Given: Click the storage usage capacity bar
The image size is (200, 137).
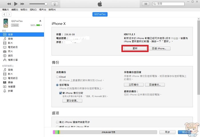Looking at the screenshot, I should 105,132.
